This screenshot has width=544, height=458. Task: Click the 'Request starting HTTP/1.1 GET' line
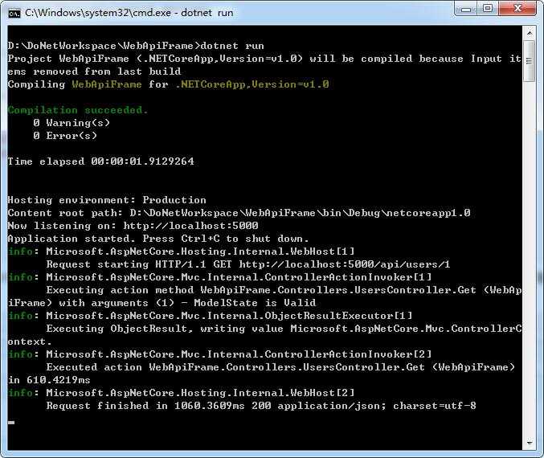(248, 264)
